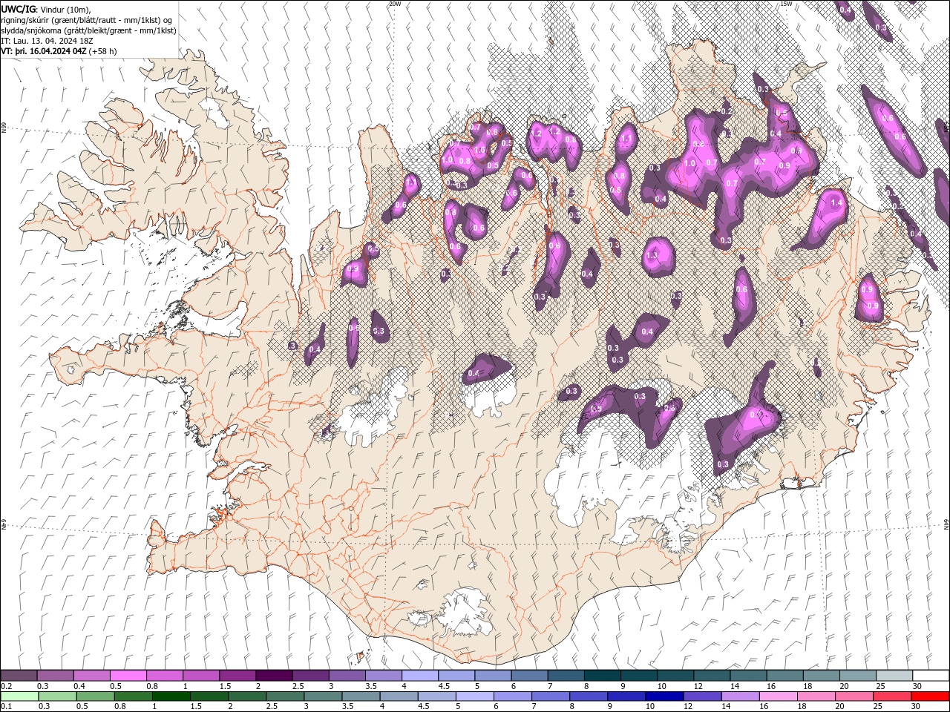Click the 'rigning/skúrir' legend description line
This screenshot has height=712, width=950.
pyautogui.click(x=87, y=20)
